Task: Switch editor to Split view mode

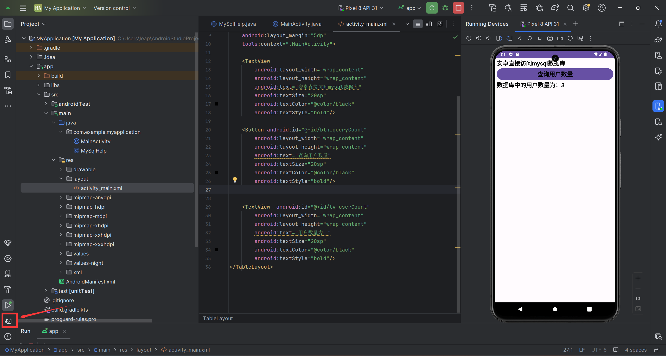Action: [429, 24]
